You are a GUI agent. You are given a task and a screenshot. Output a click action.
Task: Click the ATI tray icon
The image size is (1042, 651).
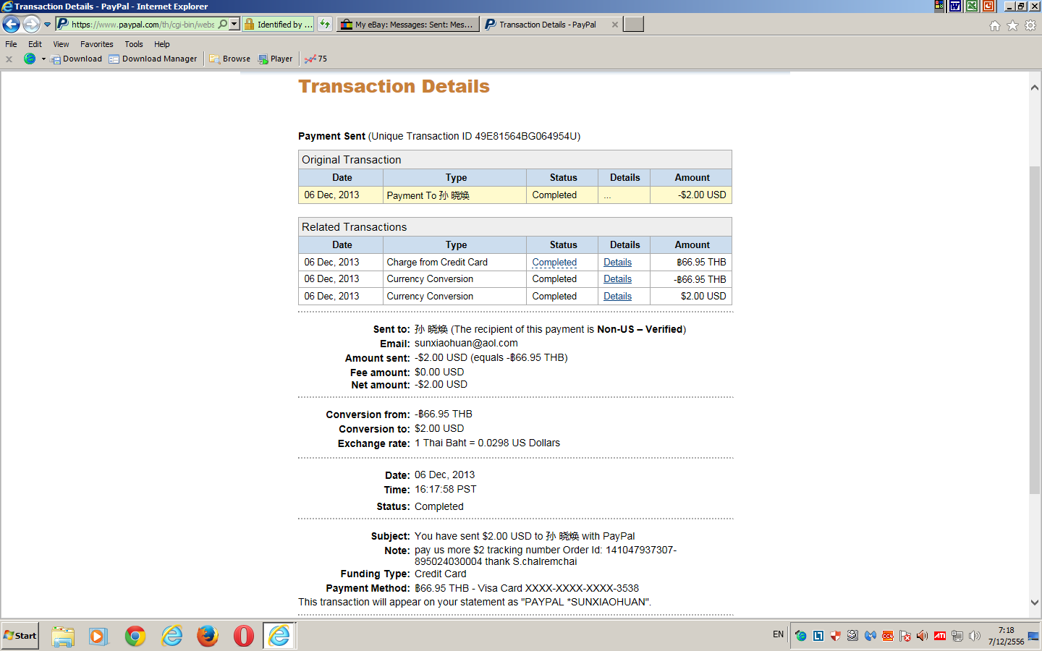[940, 636]
